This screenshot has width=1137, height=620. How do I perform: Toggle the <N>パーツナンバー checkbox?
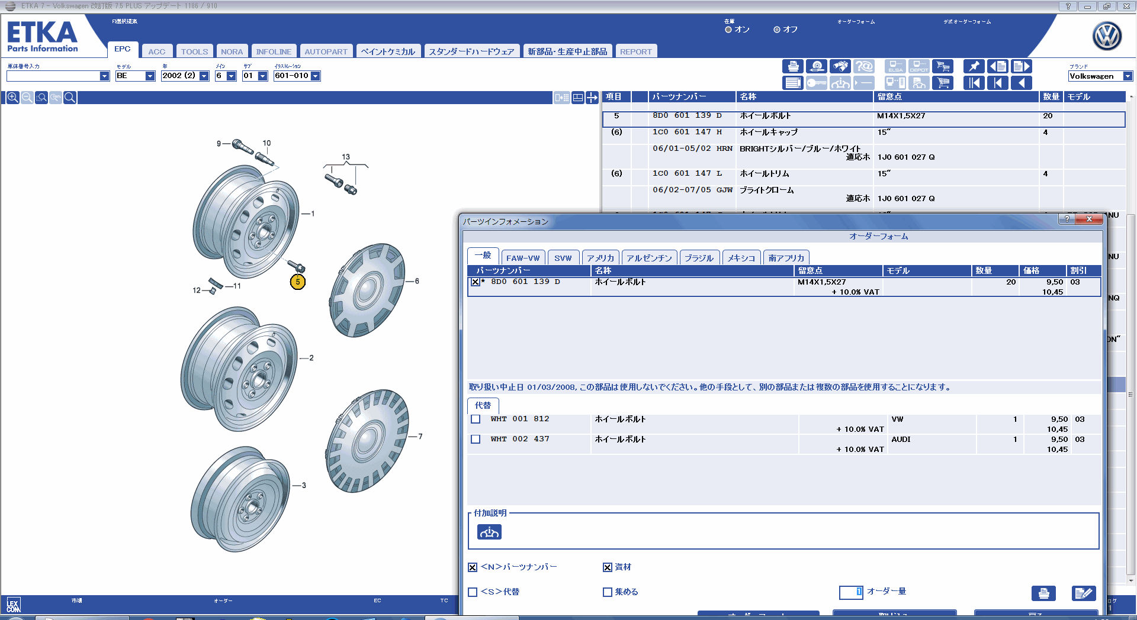[x=473, y=567]
